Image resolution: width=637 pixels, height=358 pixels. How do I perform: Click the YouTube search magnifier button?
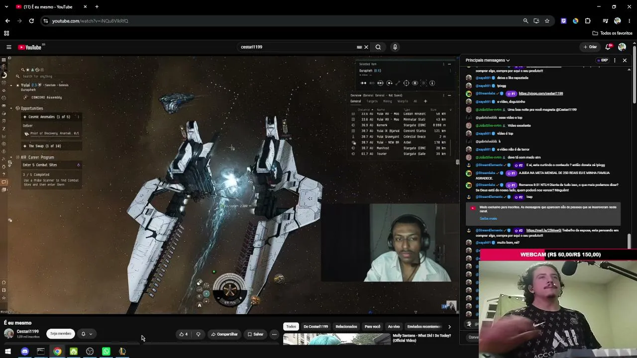(378, 47)
